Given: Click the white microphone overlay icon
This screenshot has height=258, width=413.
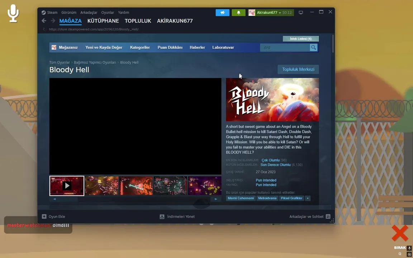Looking at the screenshot, I should tap(13, 13).
